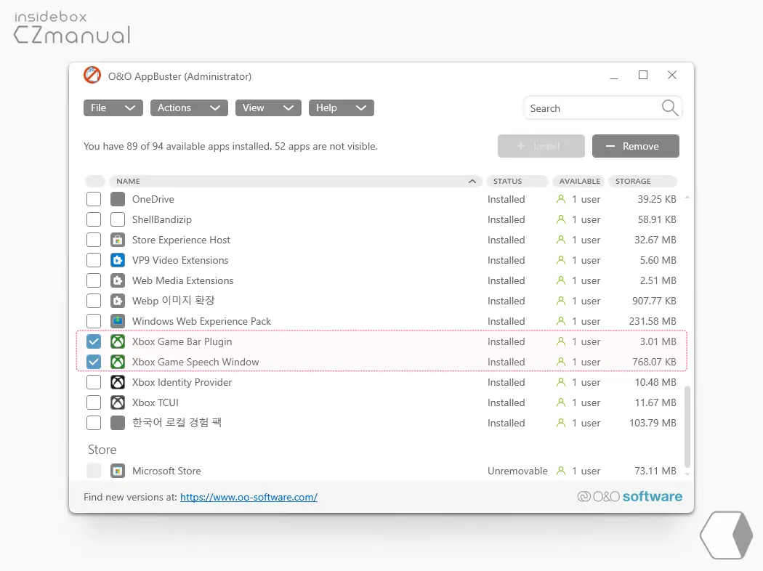Click the OneDrive app icon
The width and height of the screenshot is (763, 571).
pyautogui.click(x=117, y=199)
